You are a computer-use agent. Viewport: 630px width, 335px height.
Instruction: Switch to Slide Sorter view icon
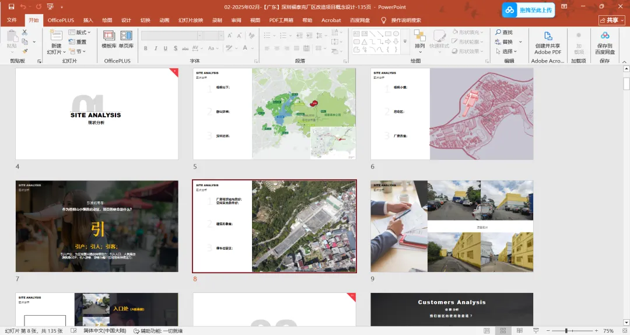pyautogui.click(x=503, y=330)
